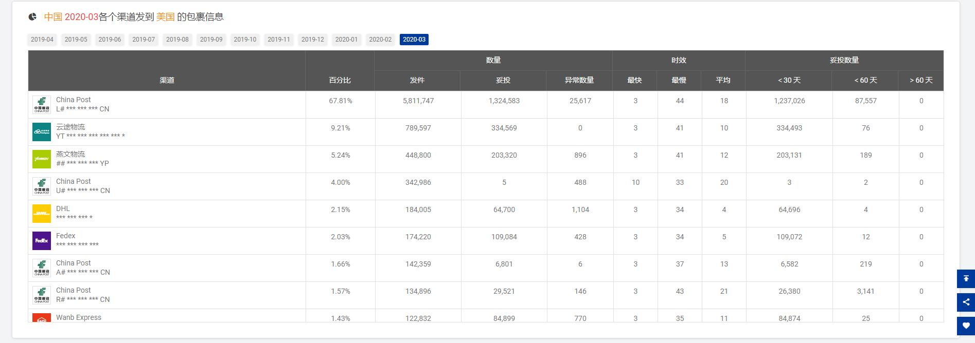This screenshot has width=975, height=343.
Task: Click the 云途物流 teal logo
Action: [x=42, y=132]
